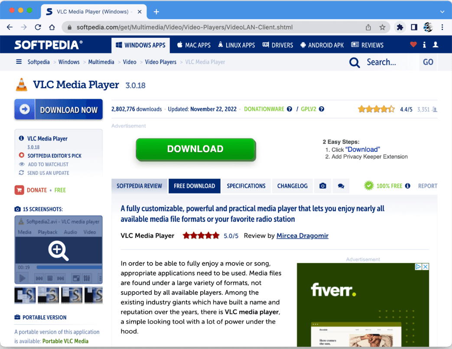Click the info icon in Softpedia header
This screenshot has height=349, width=452.
tap(424, 45)
